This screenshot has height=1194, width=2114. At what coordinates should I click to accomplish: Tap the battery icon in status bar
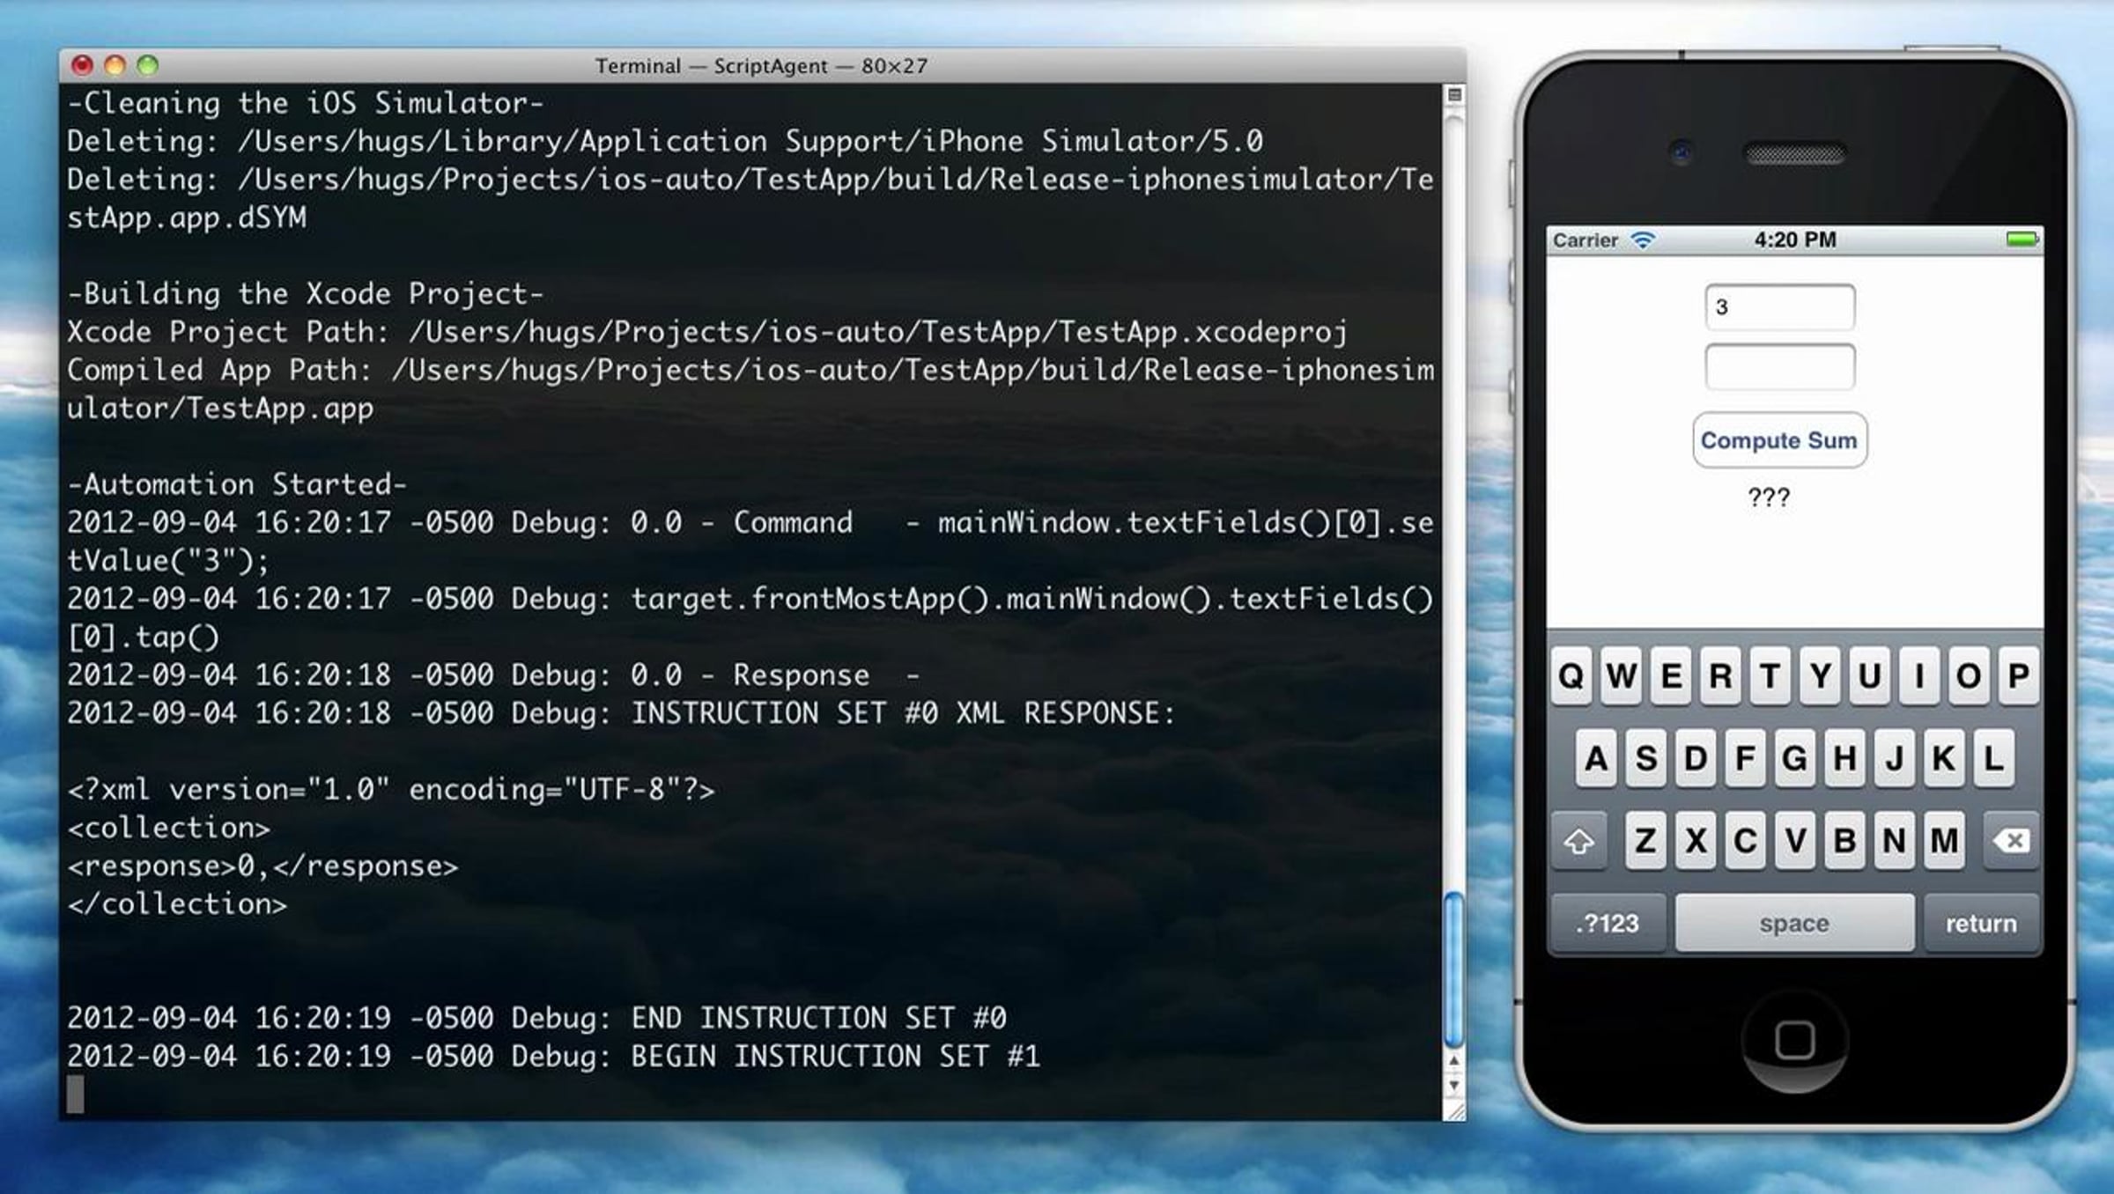click(x=2021, y=240)
